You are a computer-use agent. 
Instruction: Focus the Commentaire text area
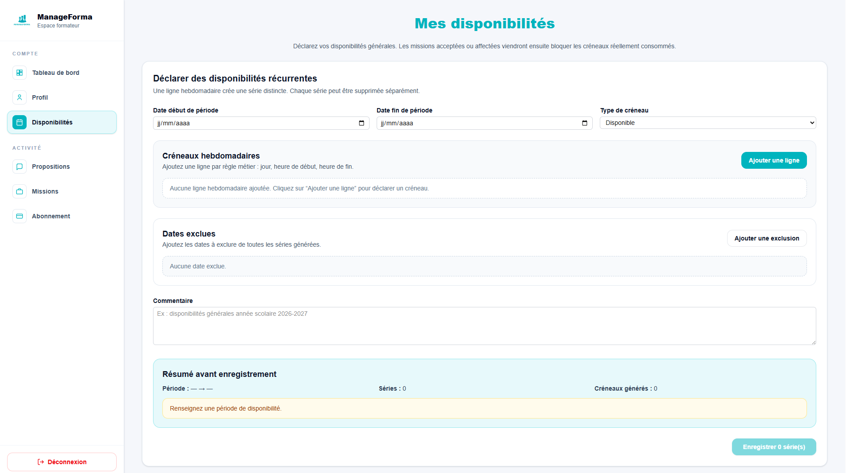pyautogui.click(x=484, y=326)
